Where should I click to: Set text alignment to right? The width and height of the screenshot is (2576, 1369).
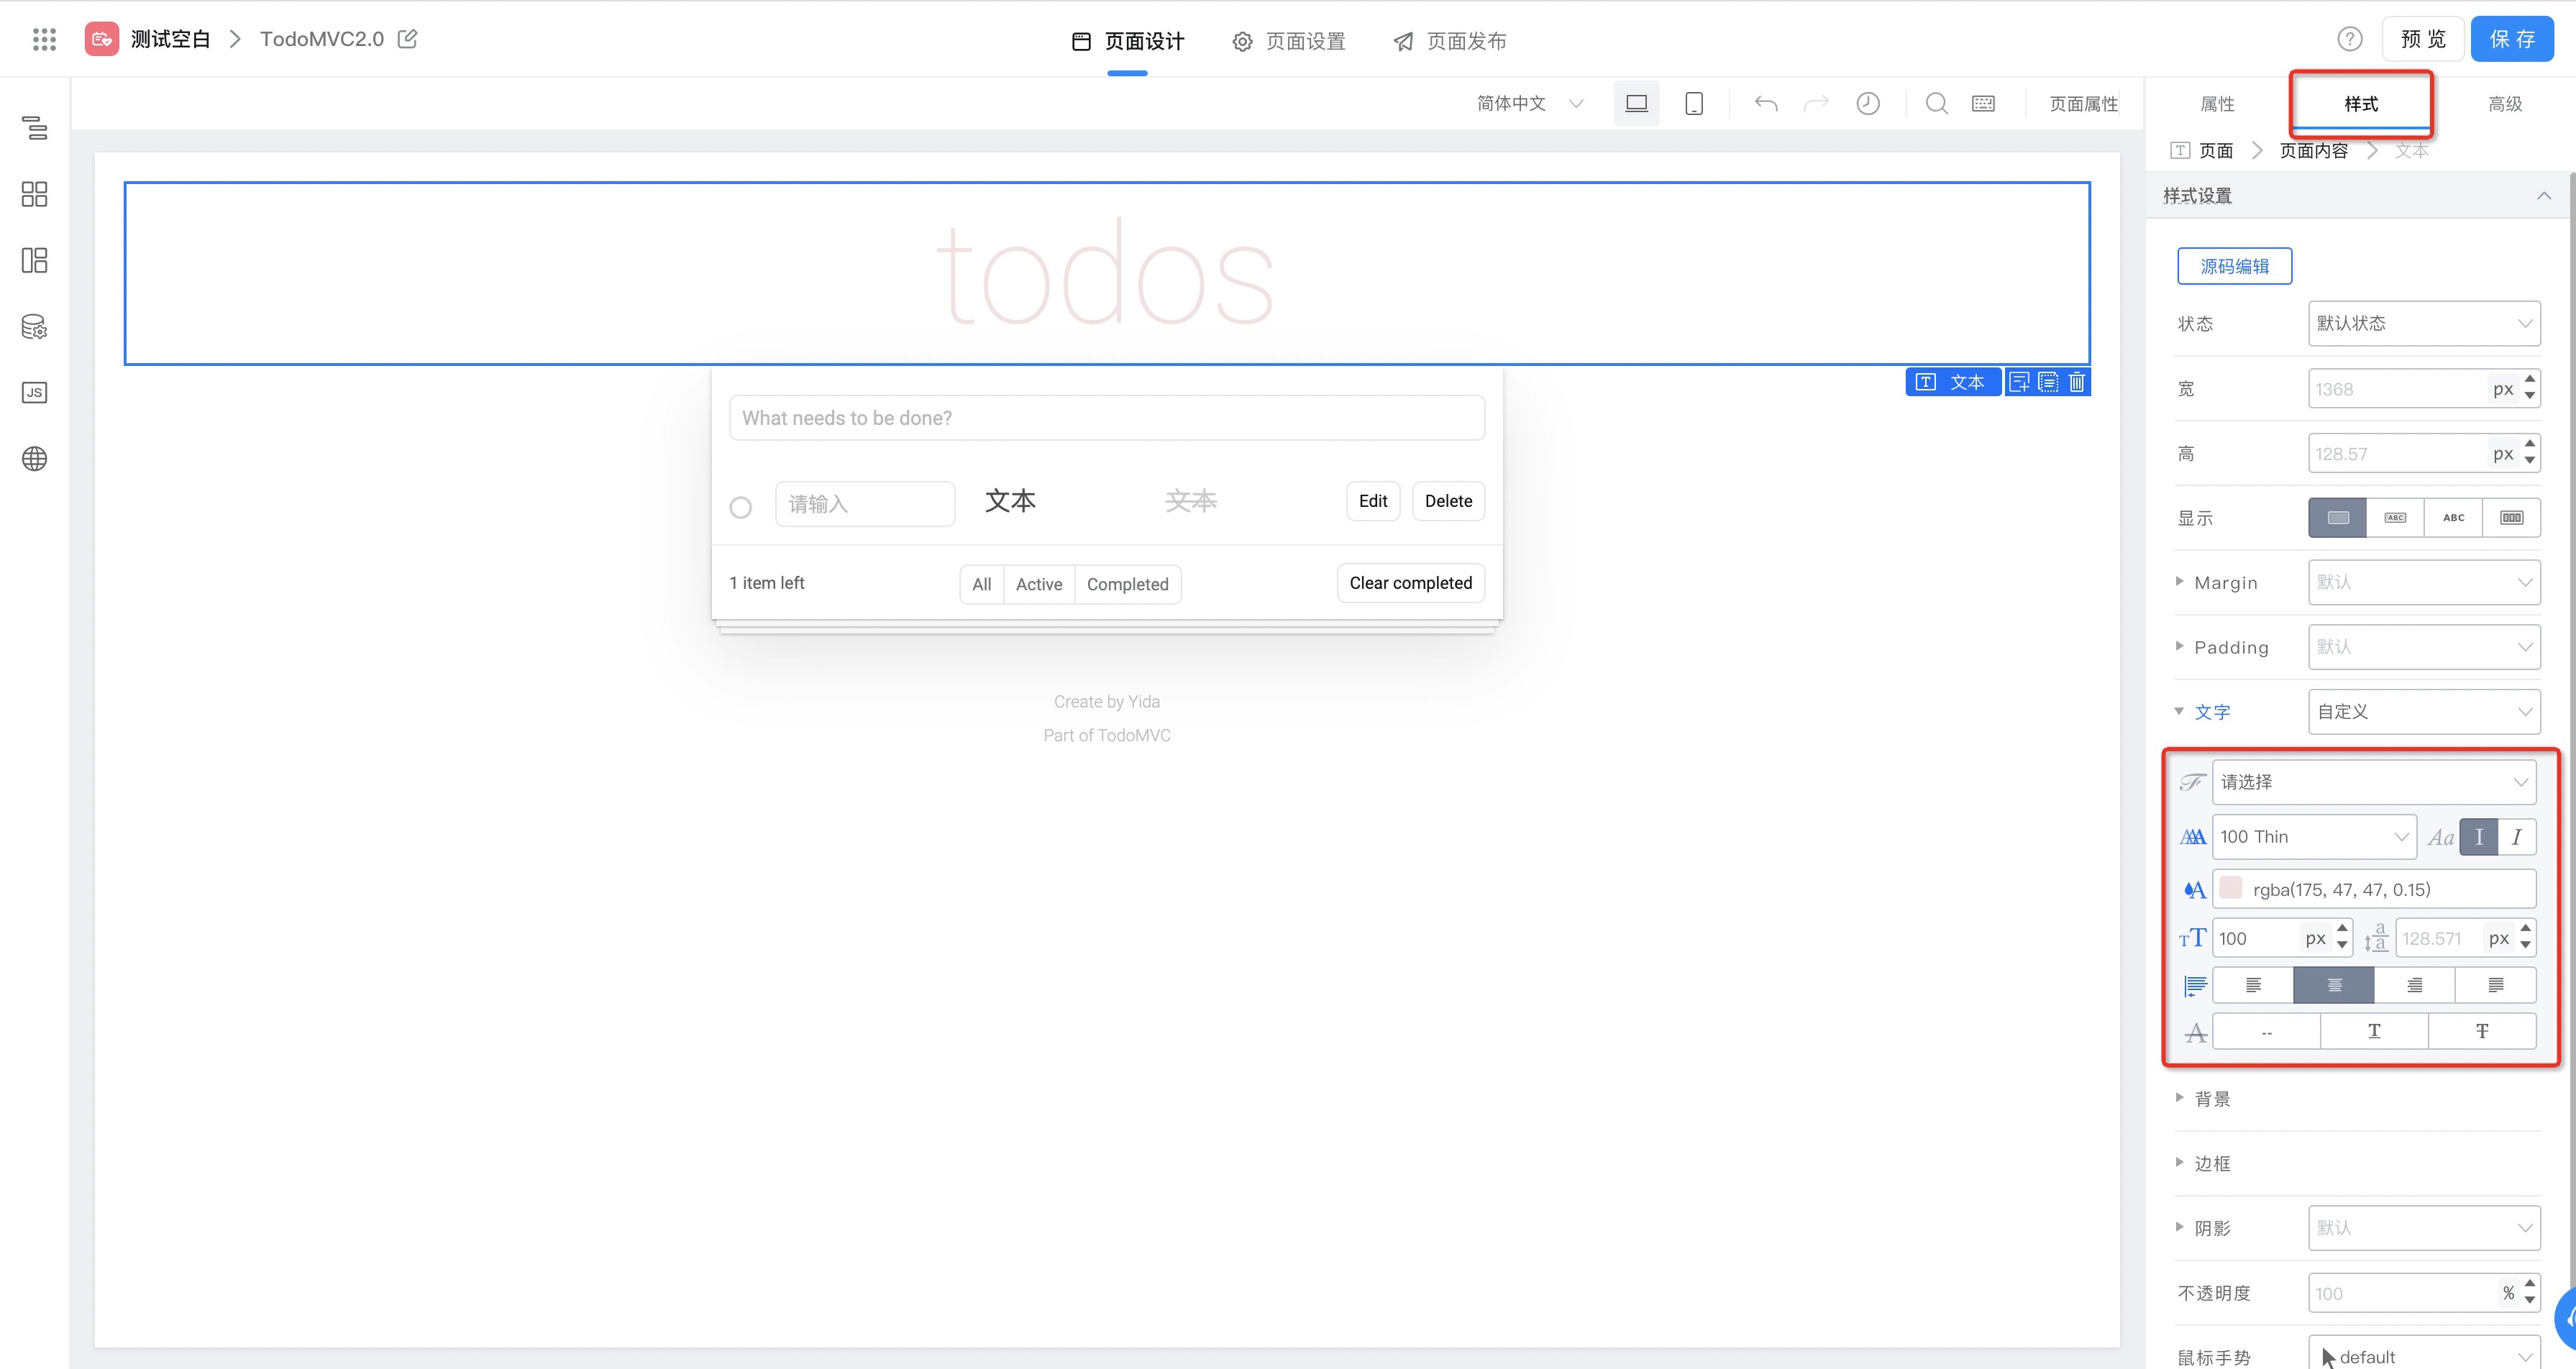coord(2414,985)
